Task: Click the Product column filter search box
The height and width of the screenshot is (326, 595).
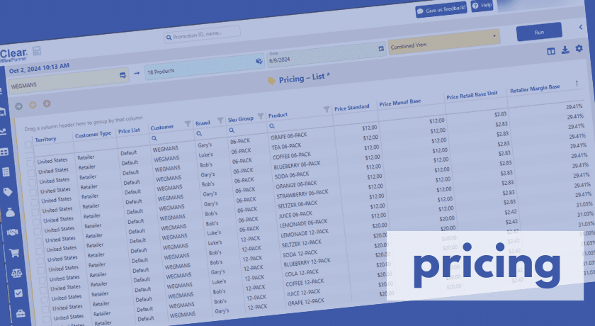Action: pyautogui.click(x=300, y=122)
